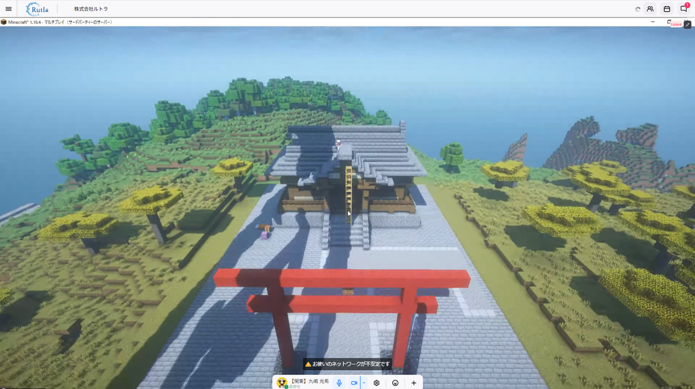The width and height of the screenshot is (695, 389).
Task: Click the unstable network warning banner
Action: click(x=347, y=364)
